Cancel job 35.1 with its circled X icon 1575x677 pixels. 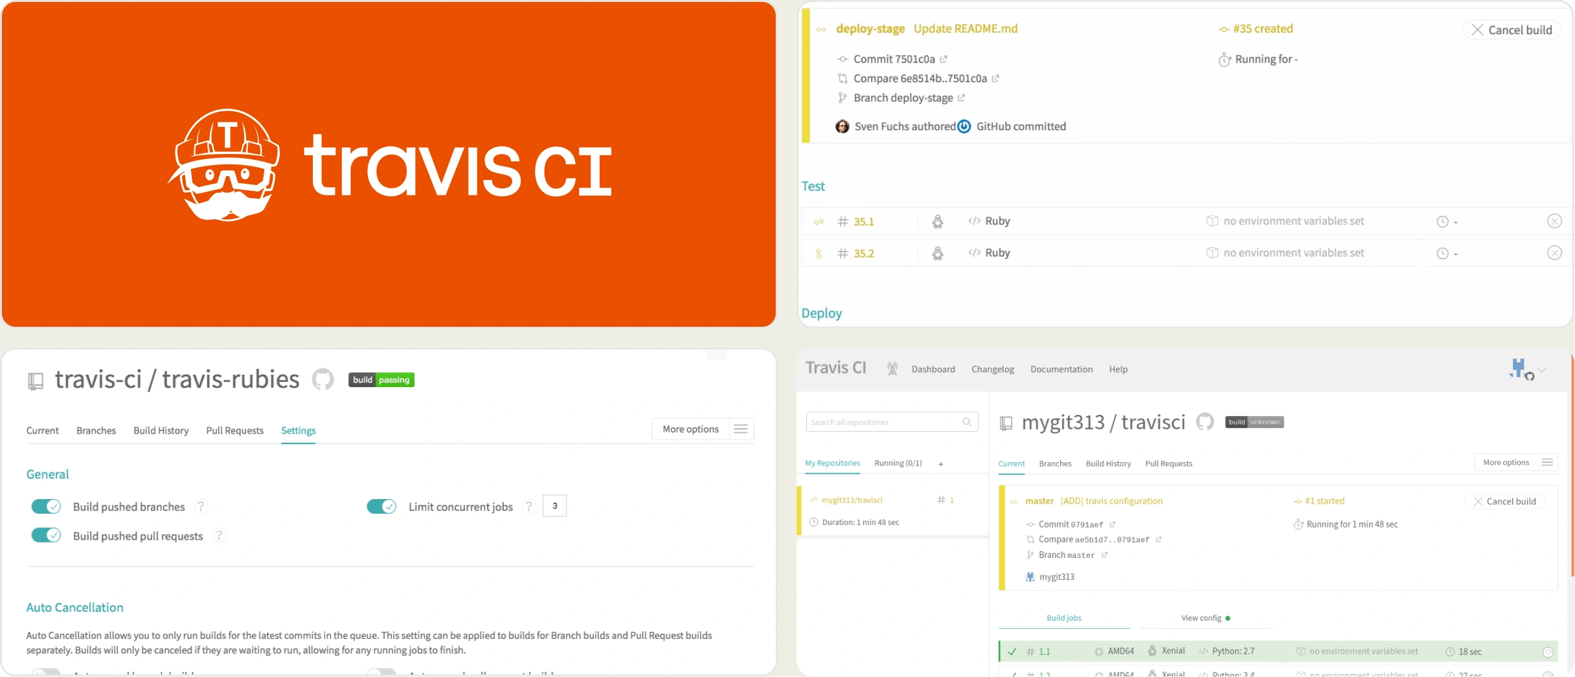coord(1554,221)
